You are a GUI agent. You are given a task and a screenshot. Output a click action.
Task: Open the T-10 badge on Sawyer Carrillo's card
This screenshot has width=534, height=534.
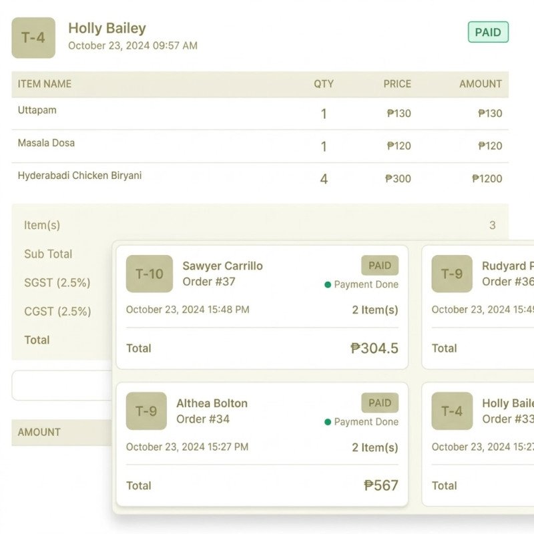point(149,274)
